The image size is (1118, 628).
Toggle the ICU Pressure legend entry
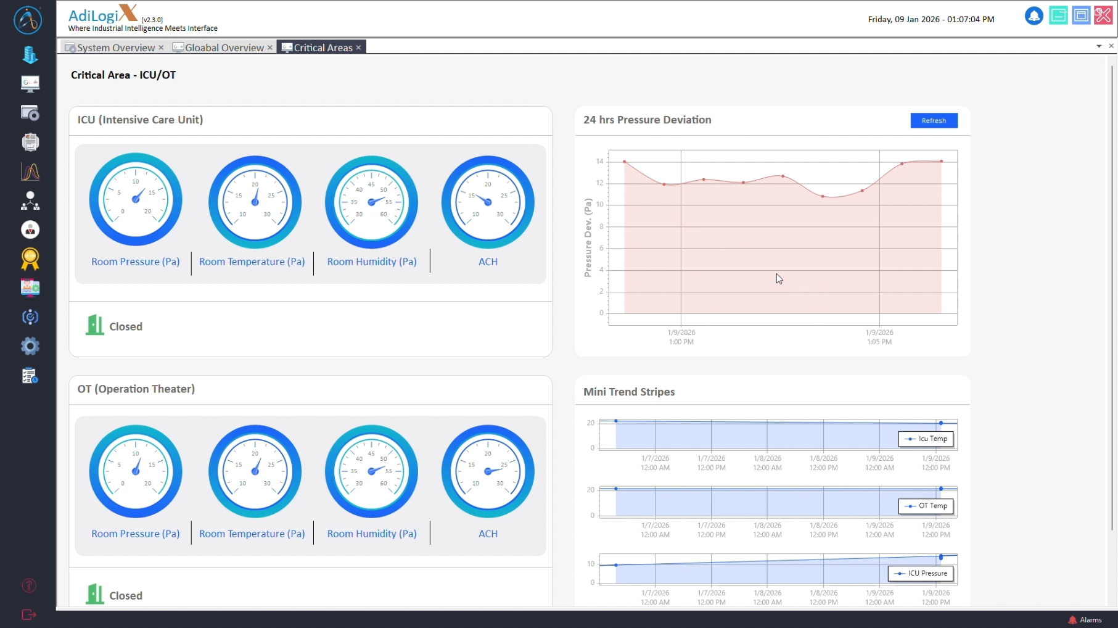coord(921,573)
